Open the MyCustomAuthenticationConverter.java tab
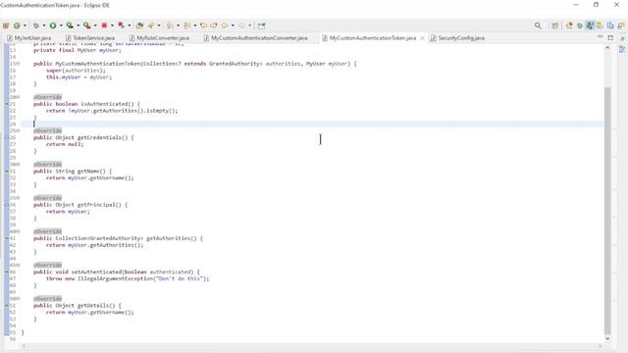Viewport: 628px width, 353px height. 255,38
